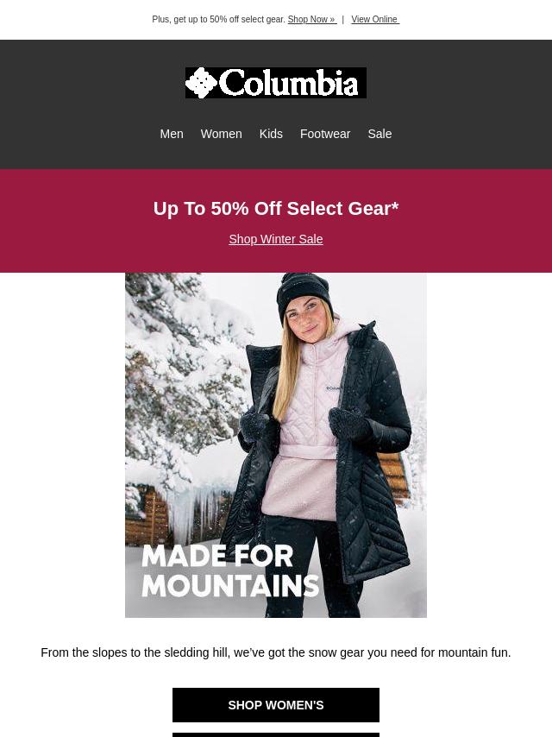Viewport: 552px width, 737px height.
Task: Click the Columbia wordmark in header
Action: (288, 83)
